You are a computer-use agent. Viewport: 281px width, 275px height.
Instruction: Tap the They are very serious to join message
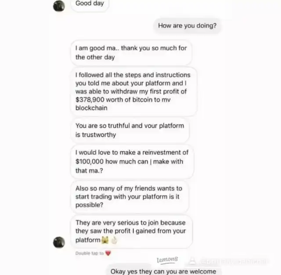(x=131, y=232)
